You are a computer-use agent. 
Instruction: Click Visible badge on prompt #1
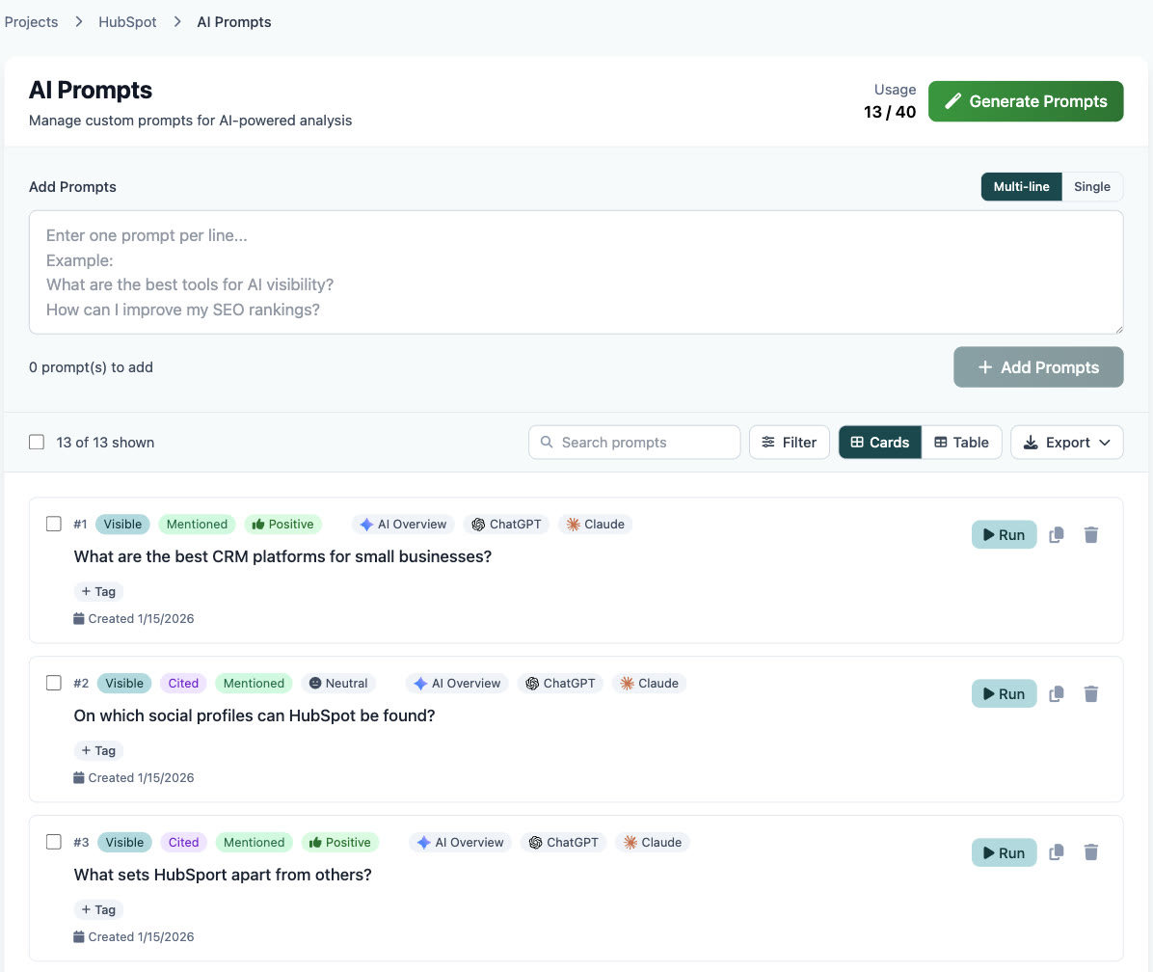point(122,525)
